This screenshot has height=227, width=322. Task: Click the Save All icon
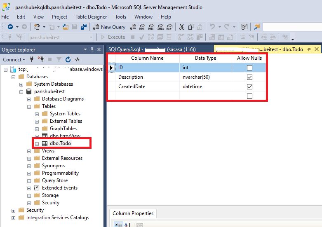click(x=84, y=27)
